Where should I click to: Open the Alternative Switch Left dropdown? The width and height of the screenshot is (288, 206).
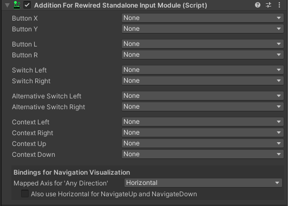[202, 96]
